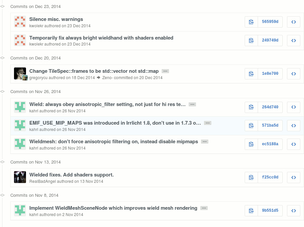Copy SHA for commit f25cc0d
Screen dimensions: 304x227
click(x=251, y=177)
